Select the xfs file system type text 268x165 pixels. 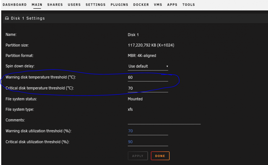130,109
